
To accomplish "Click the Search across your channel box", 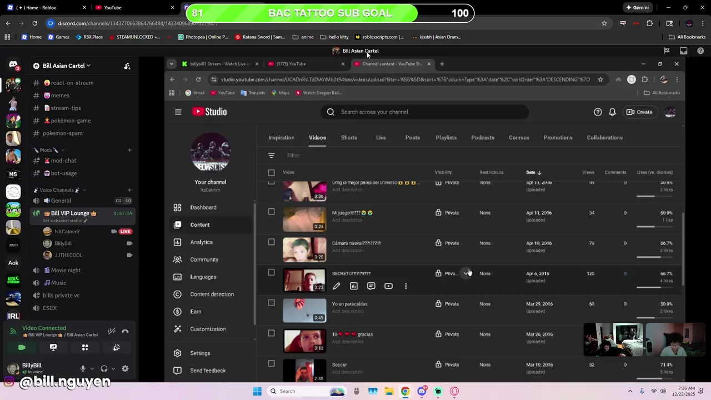I will point(424,112).
